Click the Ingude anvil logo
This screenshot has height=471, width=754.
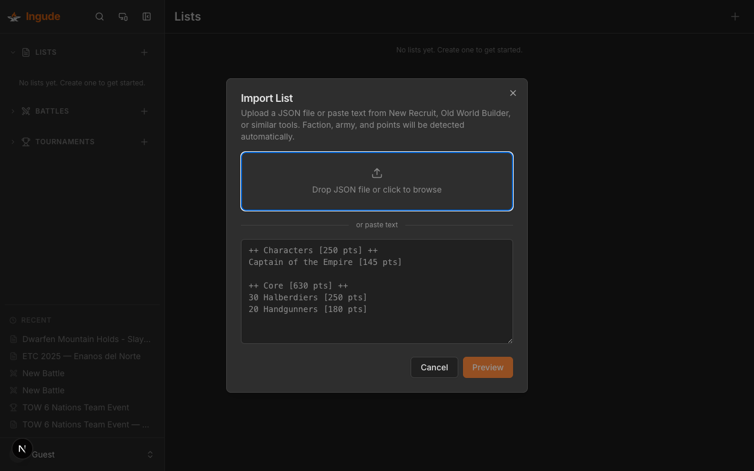click(x=14, y=16)
